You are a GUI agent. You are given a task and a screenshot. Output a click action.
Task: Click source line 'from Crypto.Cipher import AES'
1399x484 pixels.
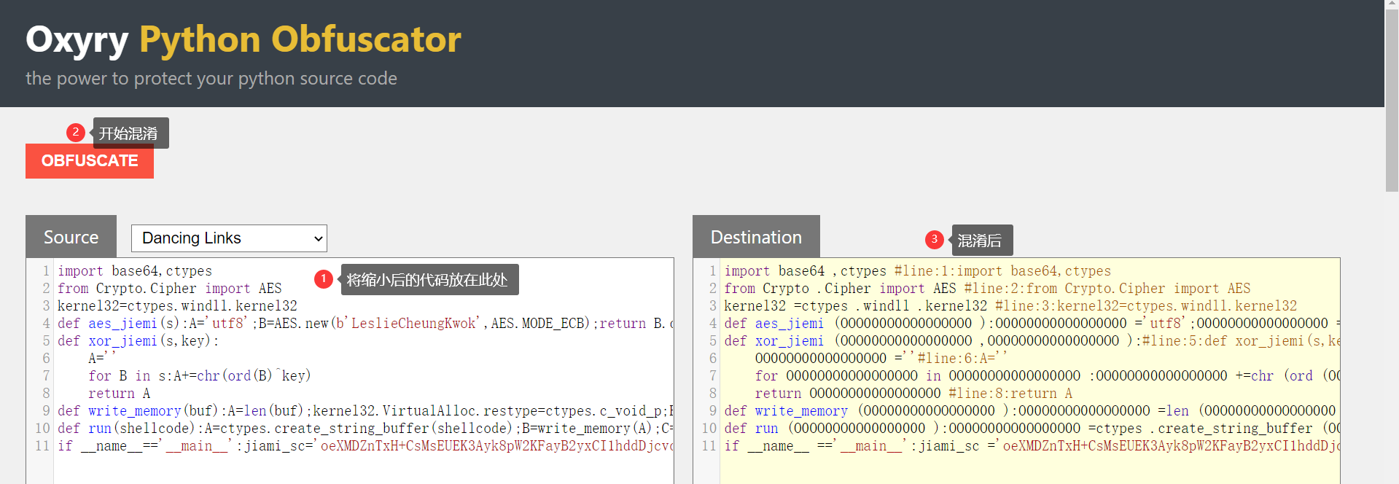(x=170, y=289)
